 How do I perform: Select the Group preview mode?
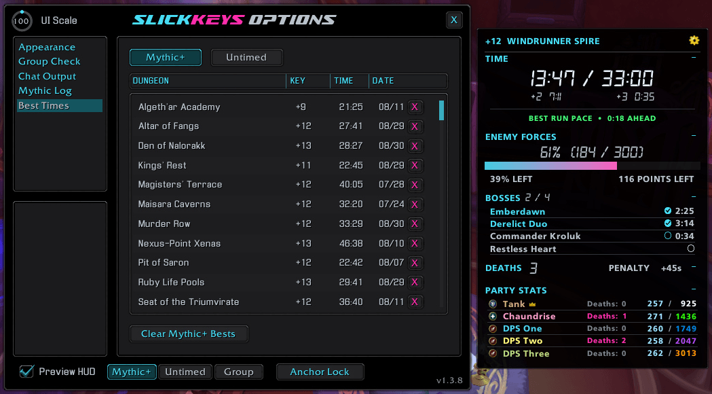[x=239, y=372]
